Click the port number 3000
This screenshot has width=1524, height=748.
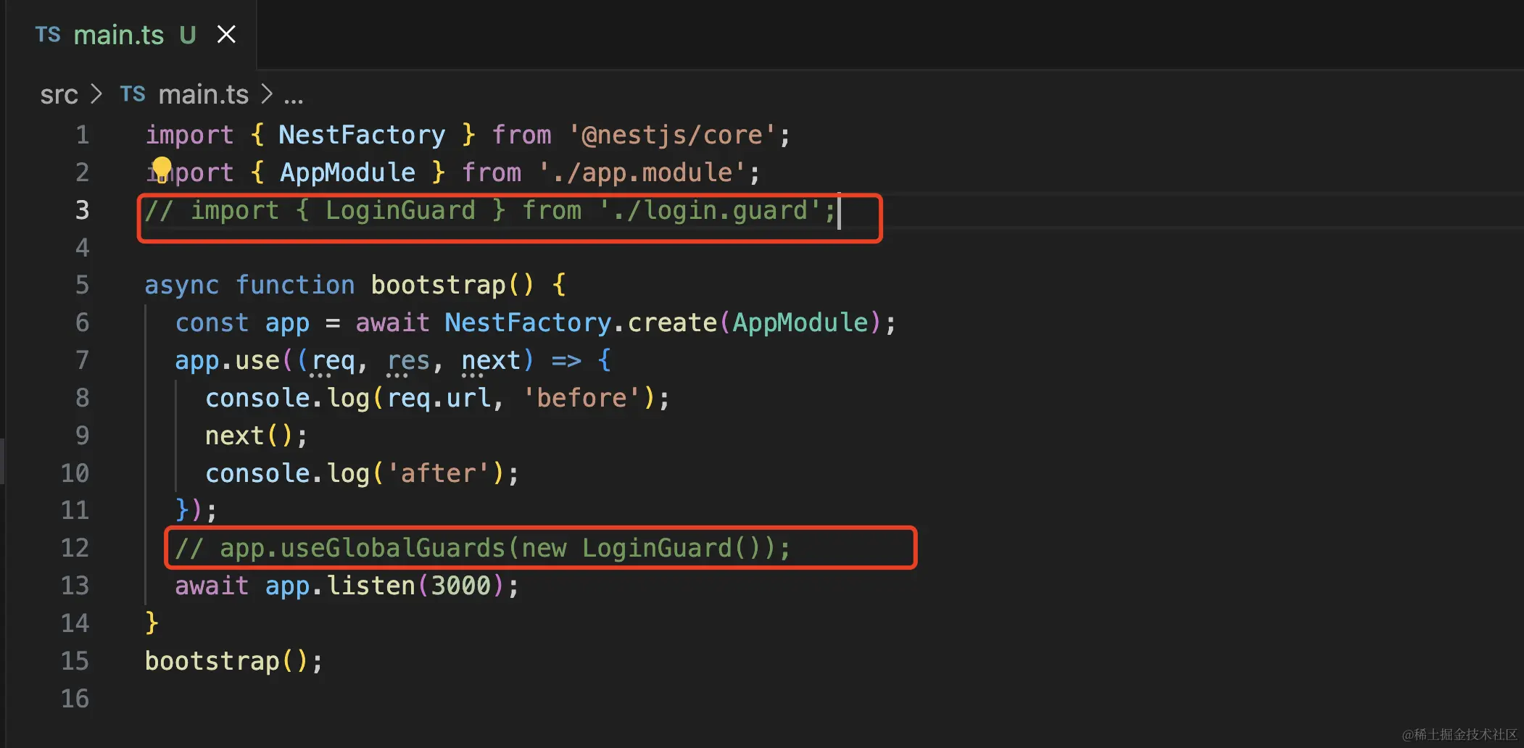[x=460, y=586]
